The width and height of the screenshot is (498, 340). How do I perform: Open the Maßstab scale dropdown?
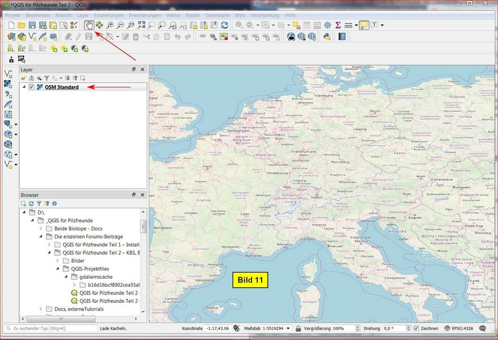point(287,328)
